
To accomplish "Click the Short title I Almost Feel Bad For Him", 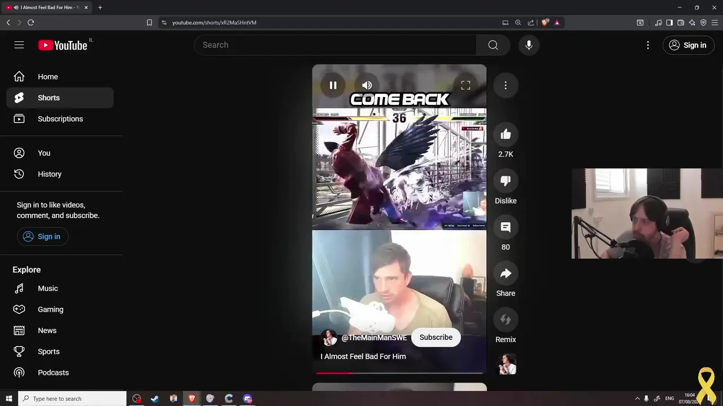I will click(x=363, y=356).
